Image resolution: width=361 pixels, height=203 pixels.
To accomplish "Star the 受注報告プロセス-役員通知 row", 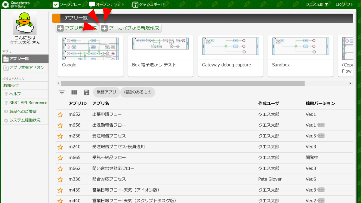I will tap(60, 147).
